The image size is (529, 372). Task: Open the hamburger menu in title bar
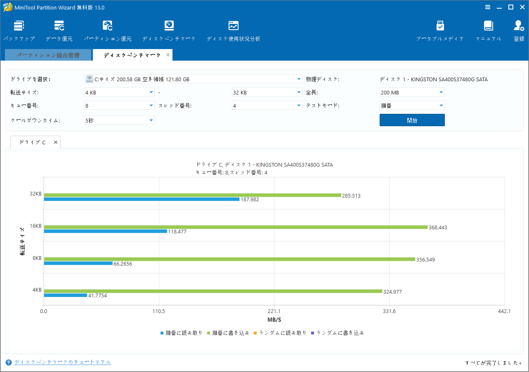(x=488, y=7)
